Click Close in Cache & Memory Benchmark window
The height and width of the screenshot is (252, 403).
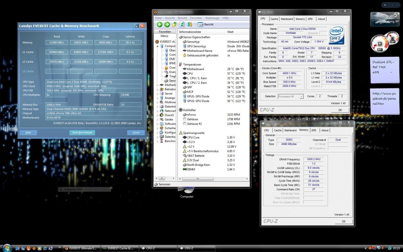click(136, 132)
